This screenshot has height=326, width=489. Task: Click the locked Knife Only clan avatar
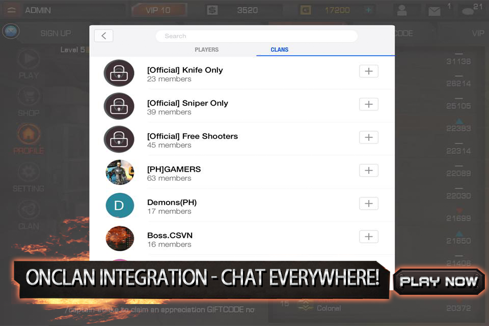pyautogui.click(x=119, y=73)
